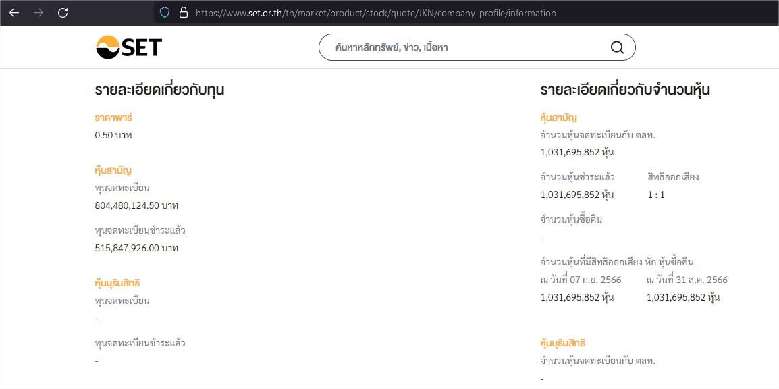Click the 804,480,124.50 บาท registered capital value
This screenshot has height=389, width=779.
tap(136, 205)
